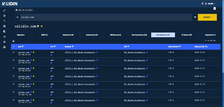Open the CT Stream (20) tab
The width and height of the screenshot is (224, 107).
[187, 35]
